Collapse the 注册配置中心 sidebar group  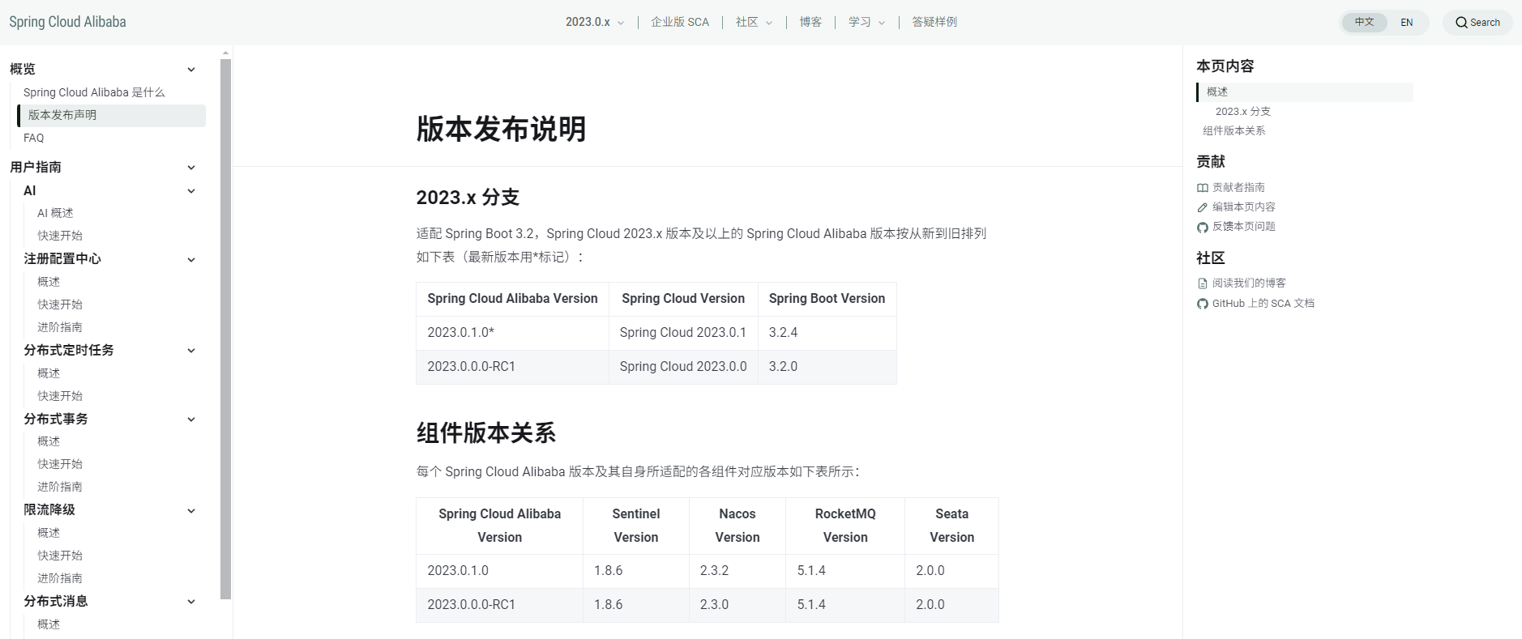[x=191, y=260]
